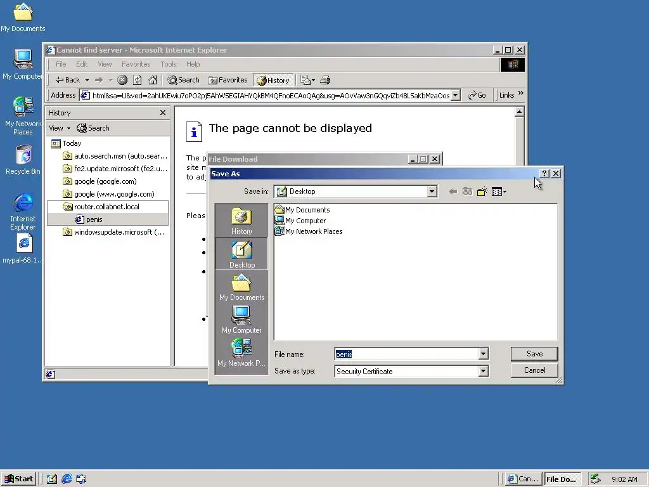
Task: Create New Folder in Save As
Action: [x=482, y=192]
